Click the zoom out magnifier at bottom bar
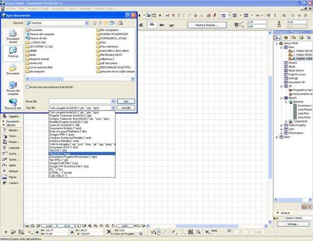Viewport: 313px width, 241px height. click(96, 226)
